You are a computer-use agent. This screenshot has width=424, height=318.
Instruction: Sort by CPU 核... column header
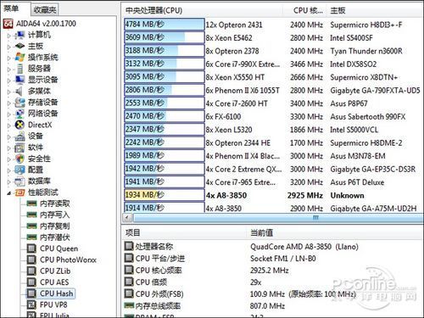(304, 10)
